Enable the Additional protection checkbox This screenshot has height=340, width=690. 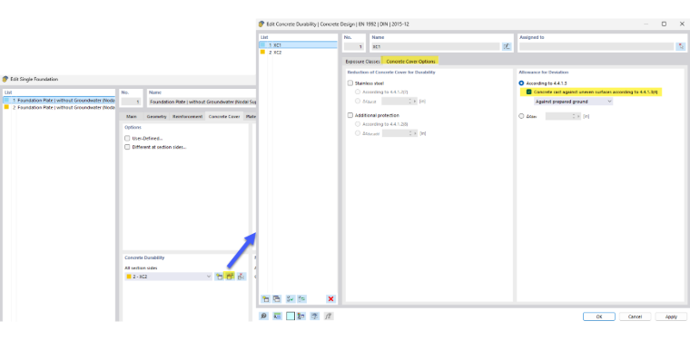click(x=350, y=115)
